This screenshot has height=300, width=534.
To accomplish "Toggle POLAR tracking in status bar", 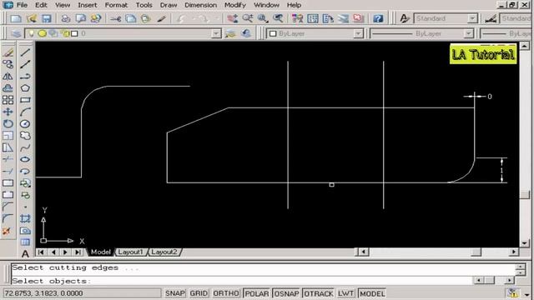I will pos(257,293).
